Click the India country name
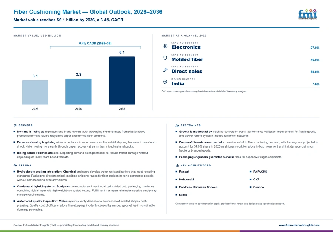Screen dimensions: 333x232 point(178,84)
